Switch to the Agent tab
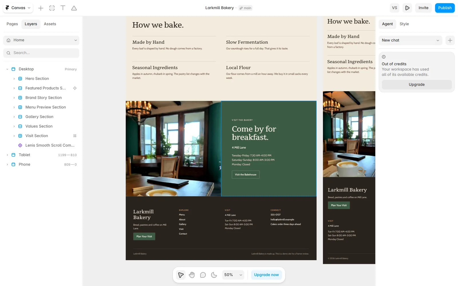 pos(387,24)
